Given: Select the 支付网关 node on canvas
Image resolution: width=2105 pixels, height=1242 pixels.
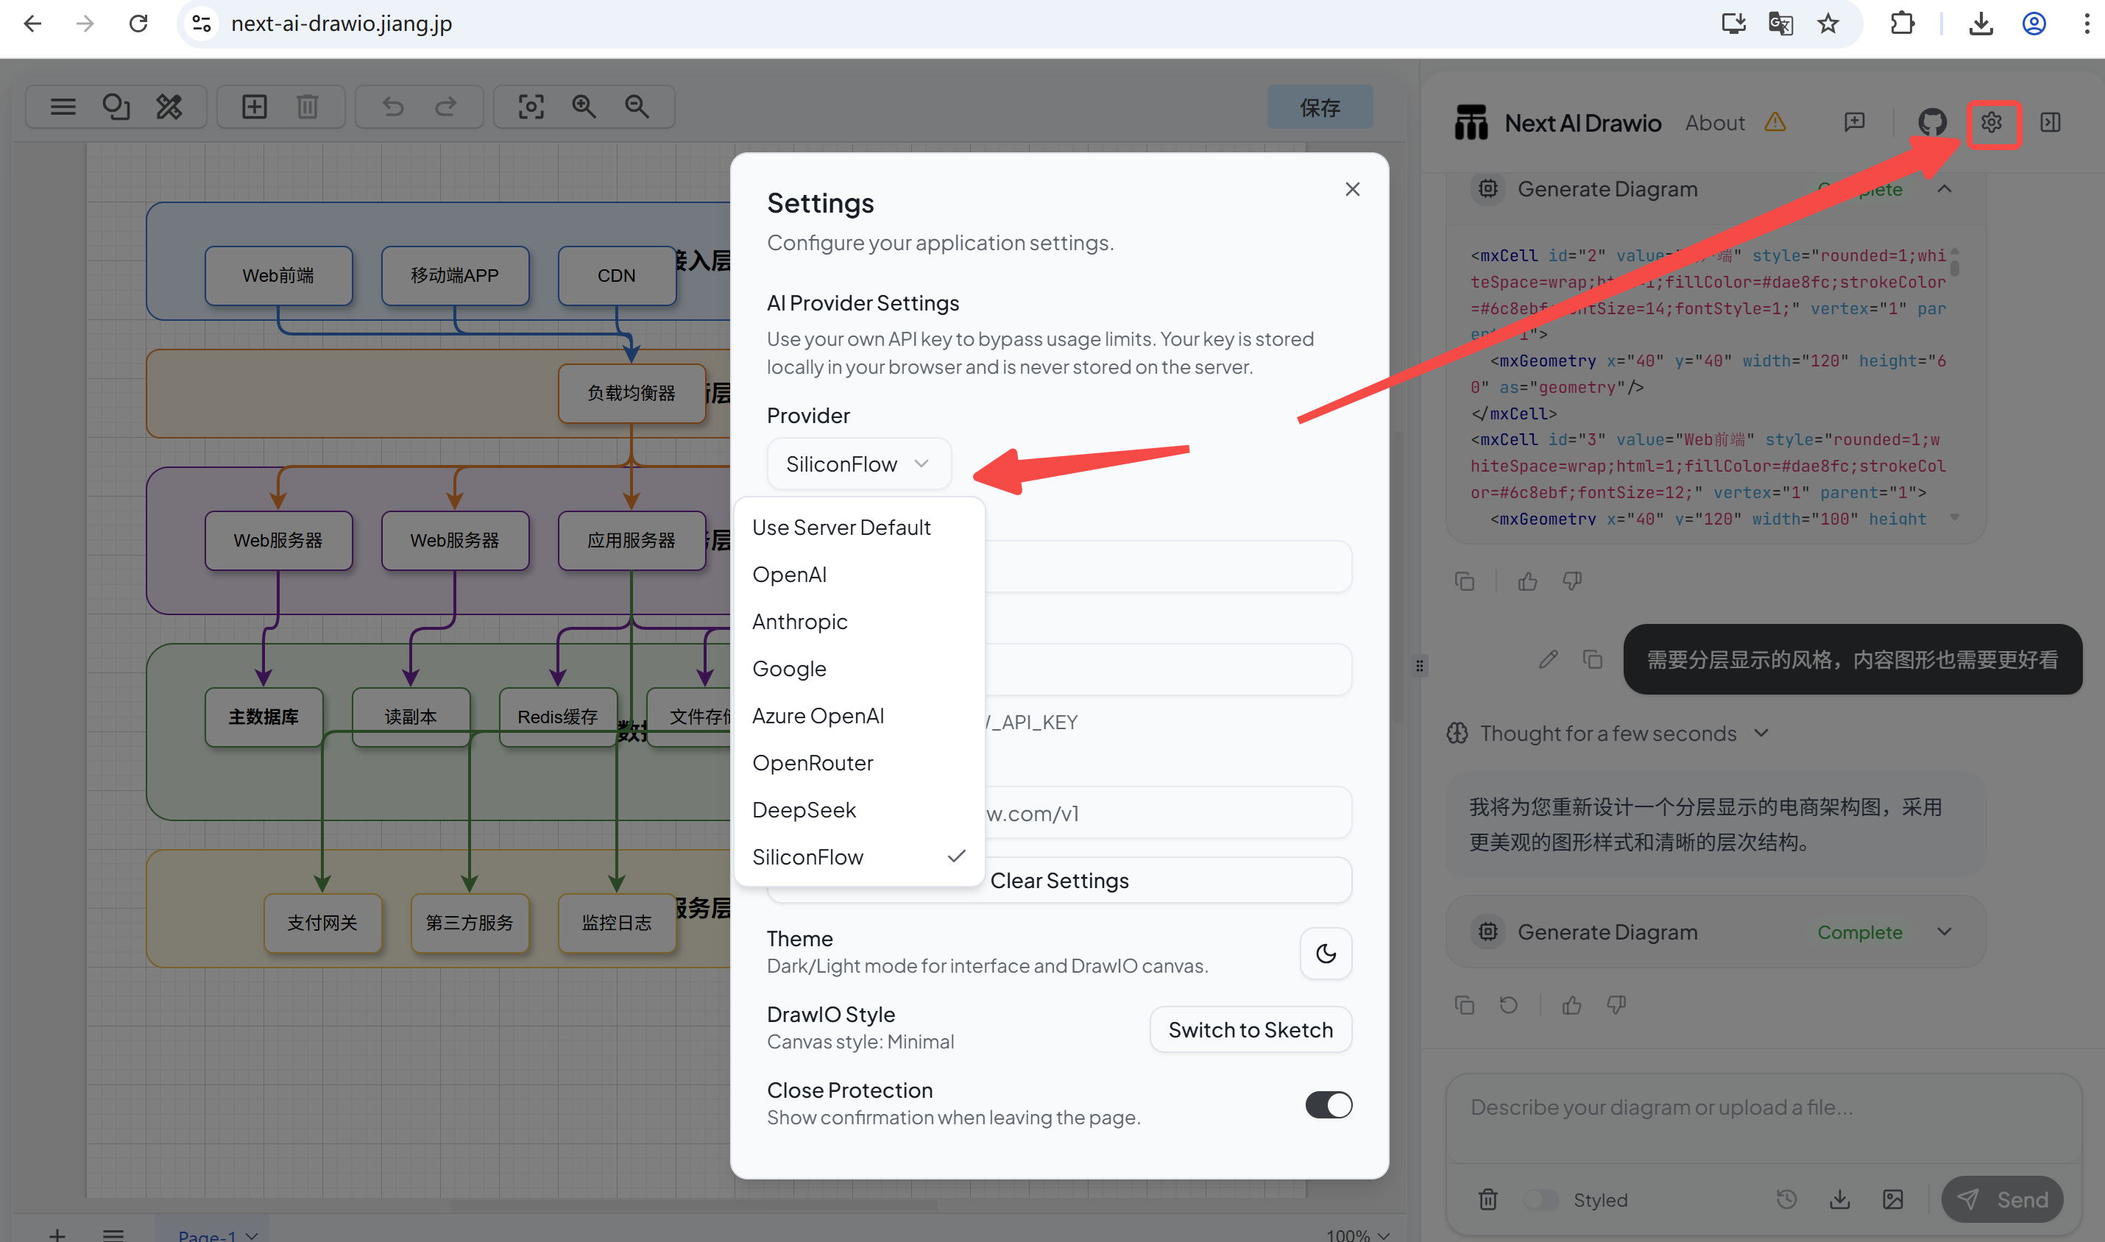Looking at the screenshot, I should tap(322, 922).
